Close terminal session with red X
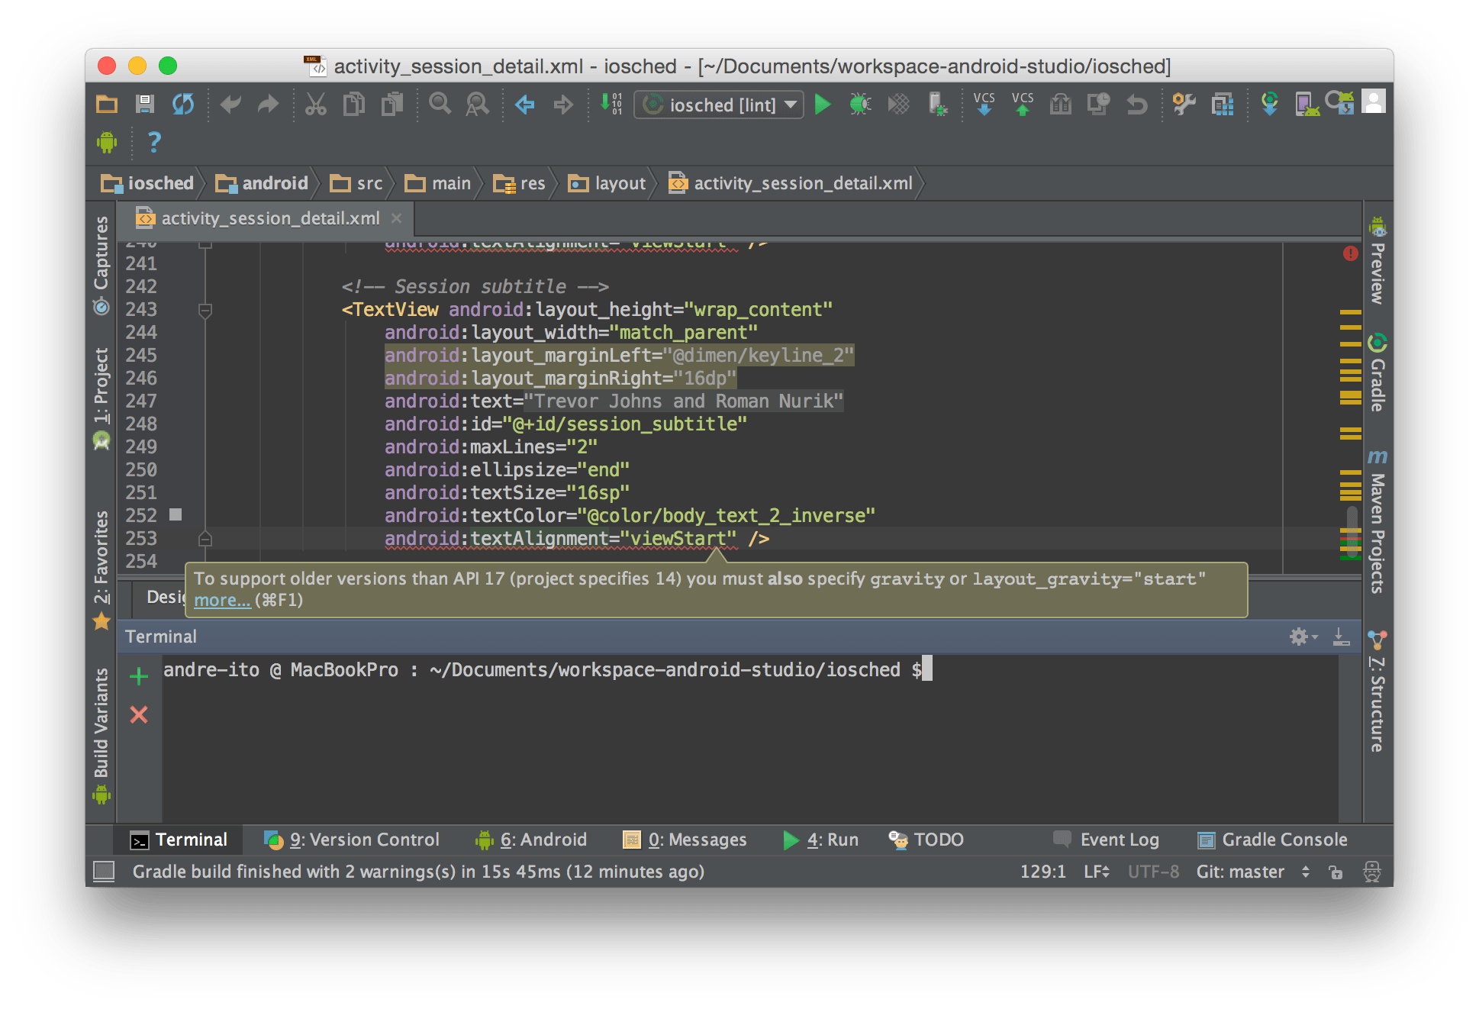The width and height of the screenshot is (1479, 1009). point(139,714)
